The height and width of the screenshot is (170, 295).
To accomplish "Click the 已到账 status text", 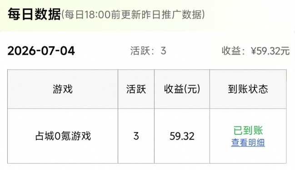I will 248,131.
